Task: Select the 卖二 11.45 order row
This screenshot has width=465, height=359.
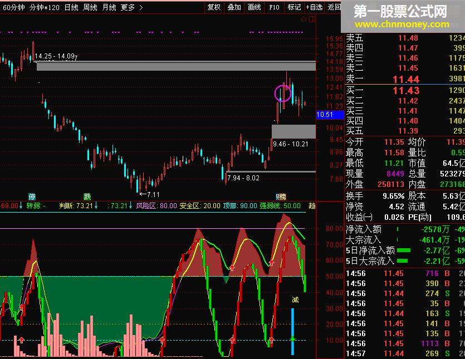Action: click(404, 68)
